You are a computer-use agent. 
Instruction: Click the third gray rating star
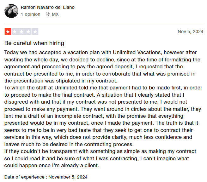coord(21,31)
